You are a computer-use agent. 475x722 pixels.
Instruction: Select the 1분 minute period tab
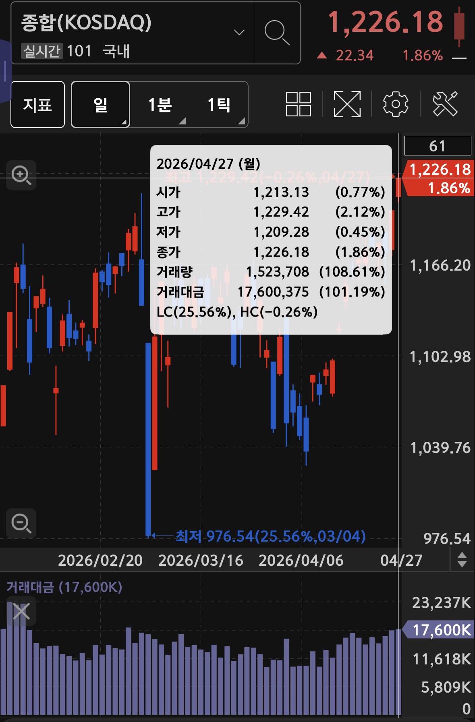point(160,105)
